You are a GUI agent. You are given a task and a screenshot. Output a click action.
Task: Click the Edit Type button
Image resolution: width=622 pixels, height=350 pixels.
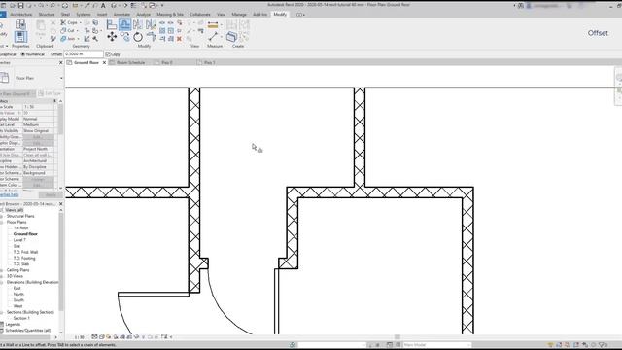point(50,93)
